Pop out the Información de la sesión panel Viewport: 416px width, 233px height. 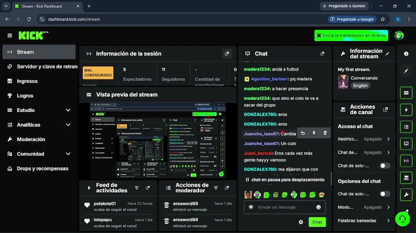[x=227, y=54]
